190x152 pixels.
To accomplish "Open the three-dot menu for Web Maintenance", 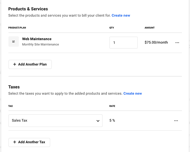I will click(177, 43).
